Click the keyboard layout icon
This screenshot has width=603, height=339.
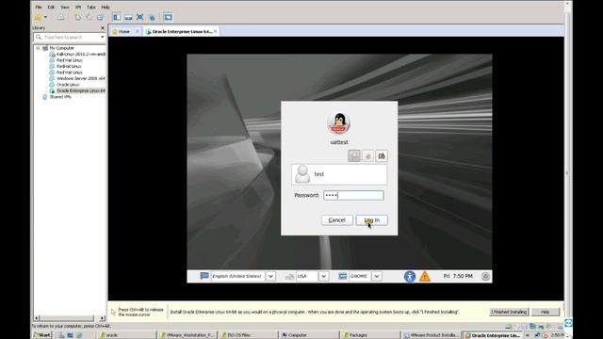(x=289, y=276)
